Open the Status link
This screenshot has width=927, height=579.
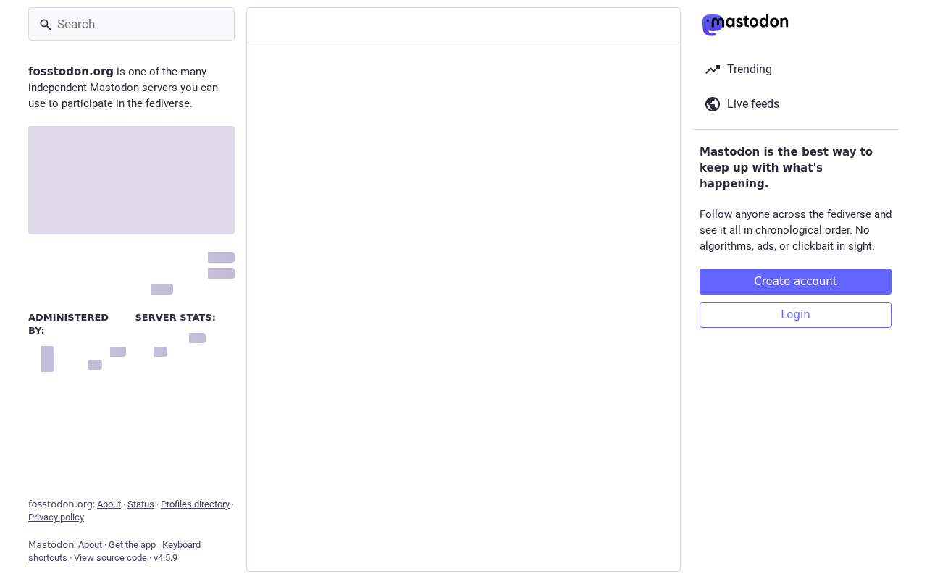click(140, 504)
